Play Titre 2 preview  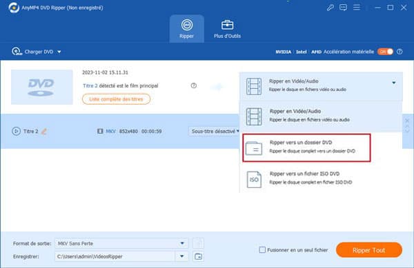(16, 131)
